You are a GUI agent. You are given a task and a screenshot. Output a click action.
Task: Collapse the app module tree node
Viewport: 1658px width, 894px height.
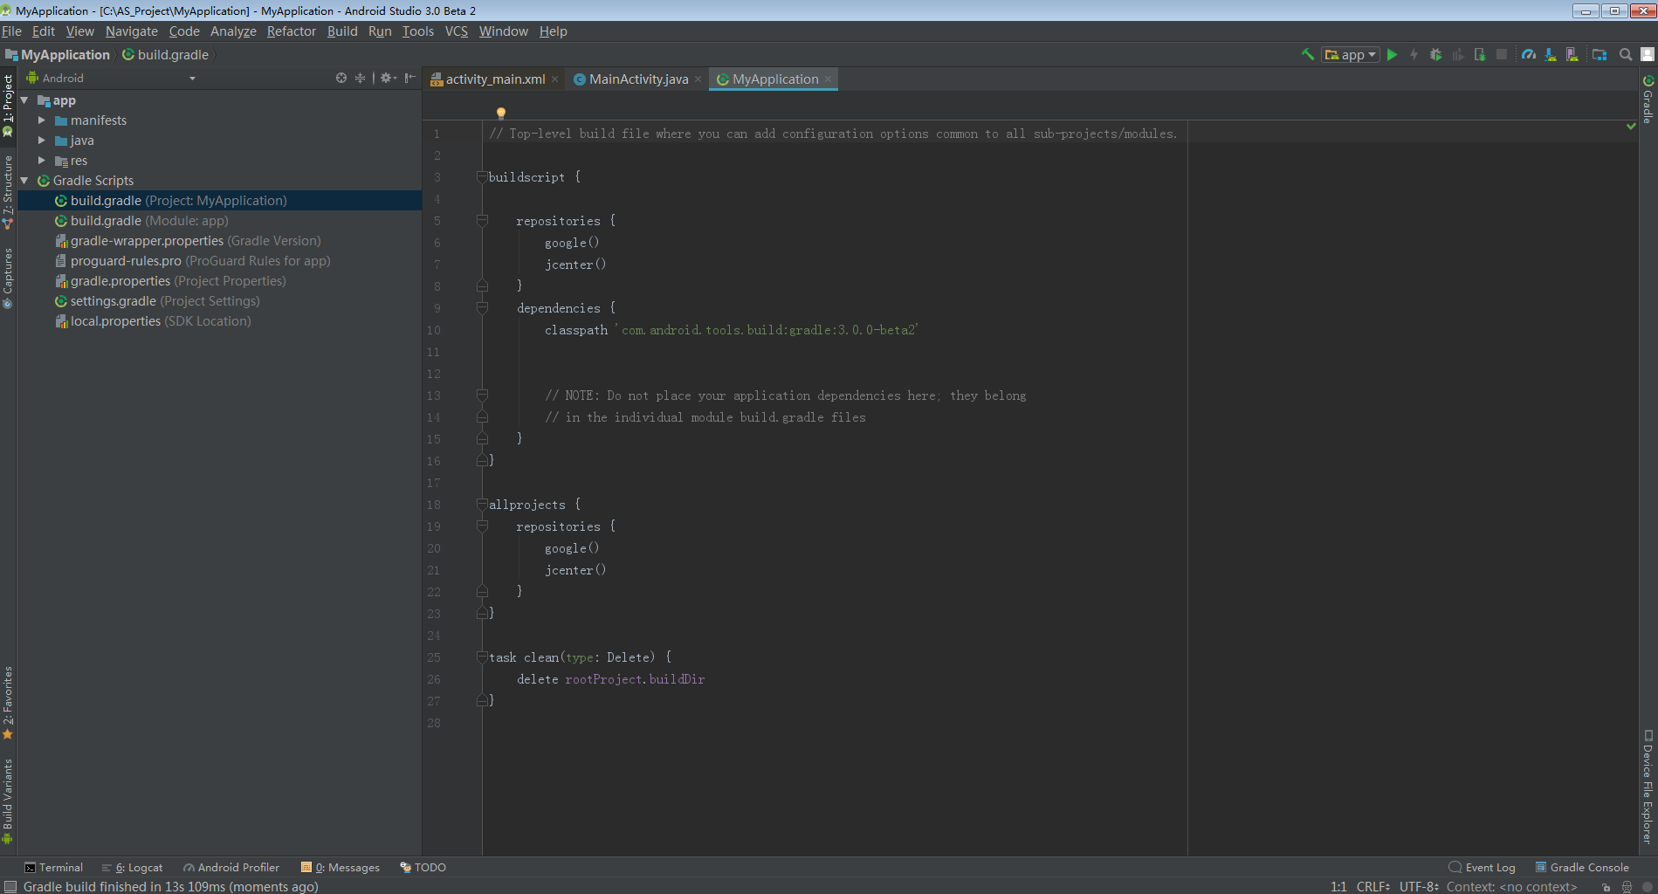coord(25,100)
